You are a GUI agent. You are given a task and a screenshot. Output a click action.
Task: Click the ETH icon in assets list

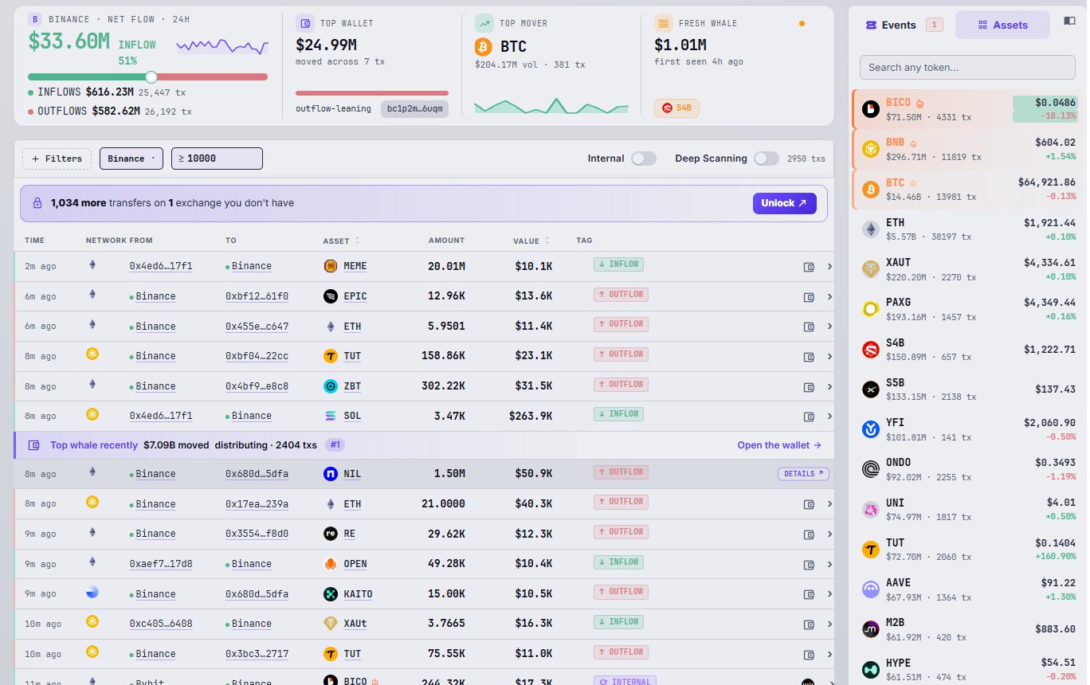coord(871,229)
